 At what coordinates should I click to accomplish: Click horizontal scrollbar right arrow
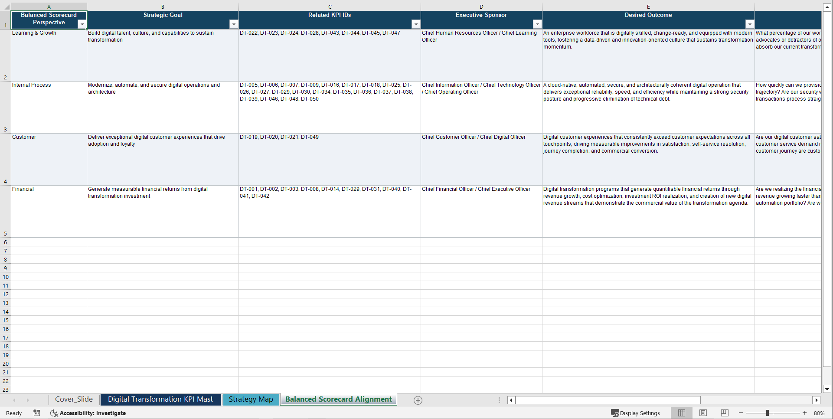click(817, 400)
